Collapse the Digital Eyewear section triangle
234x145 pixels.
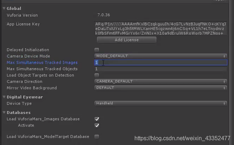point(4,97)
